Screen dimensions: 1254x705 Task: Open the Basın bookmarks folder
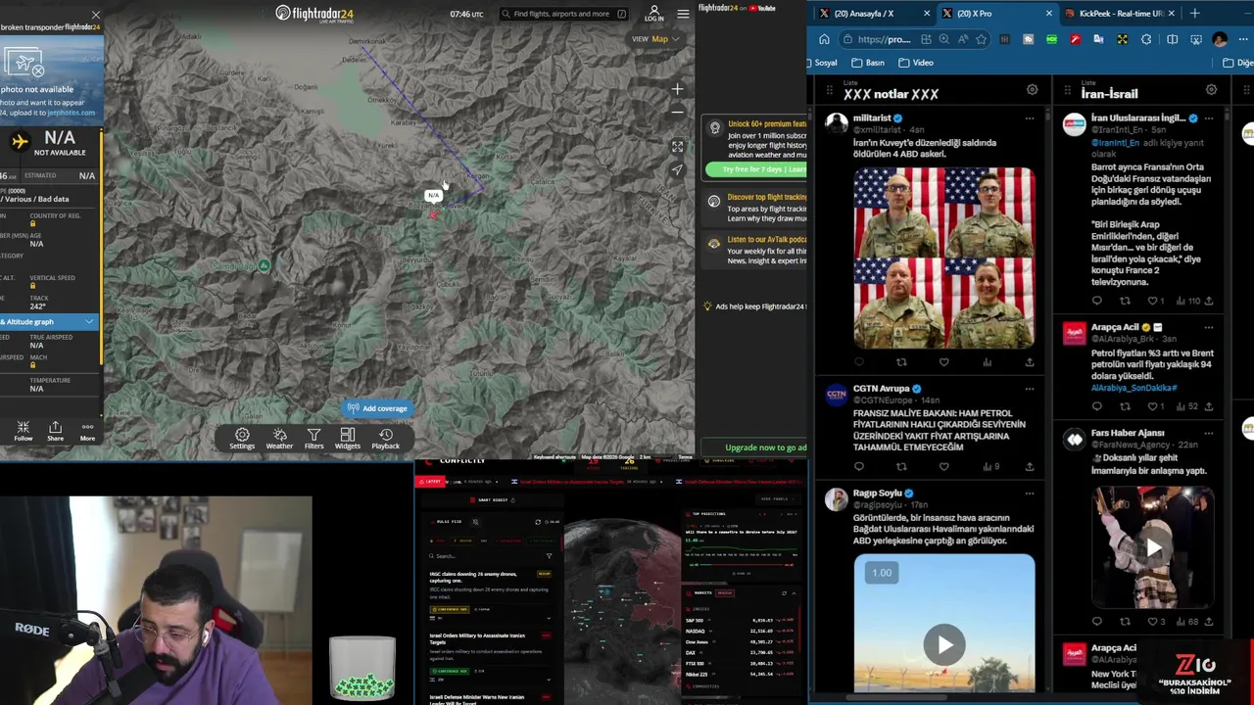click(869, 63)
